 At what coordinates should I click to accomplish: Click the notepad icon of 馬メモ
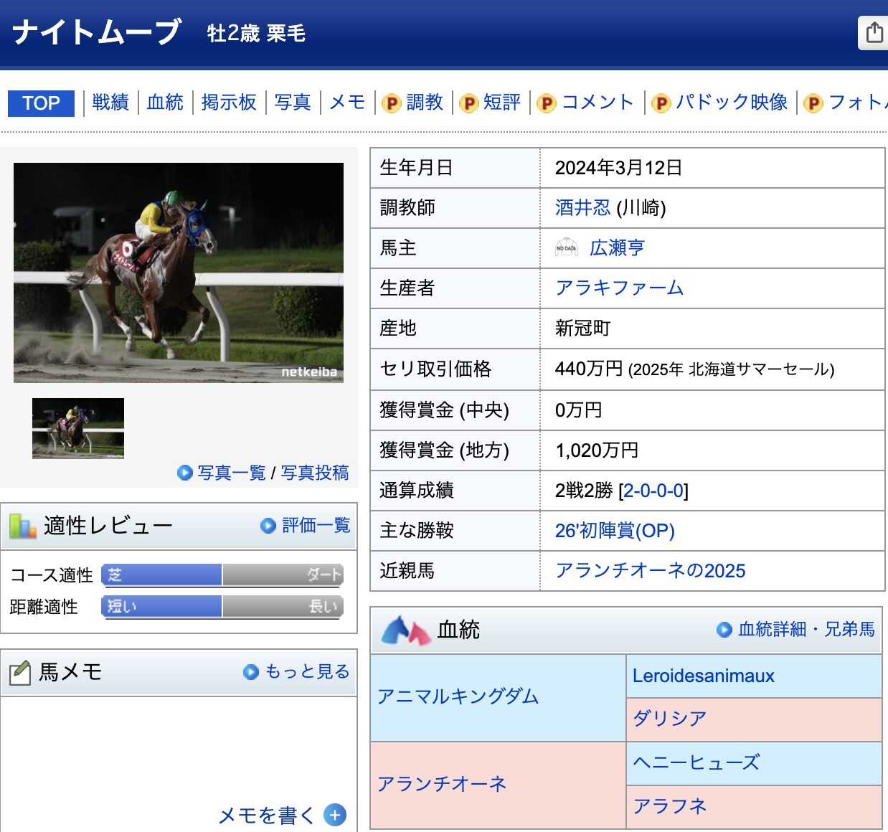(x=20, y=673)
